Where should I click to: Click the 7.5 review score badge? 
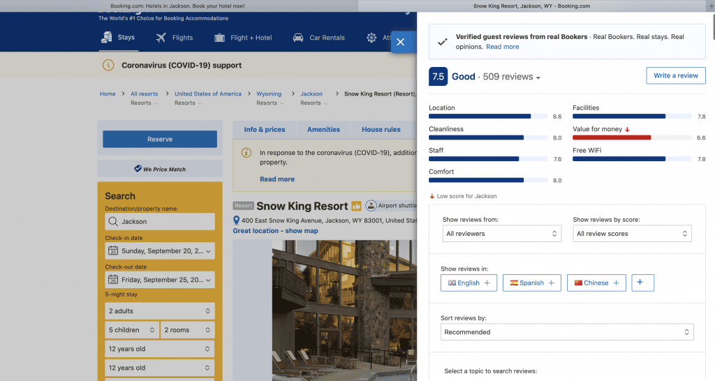438,77
